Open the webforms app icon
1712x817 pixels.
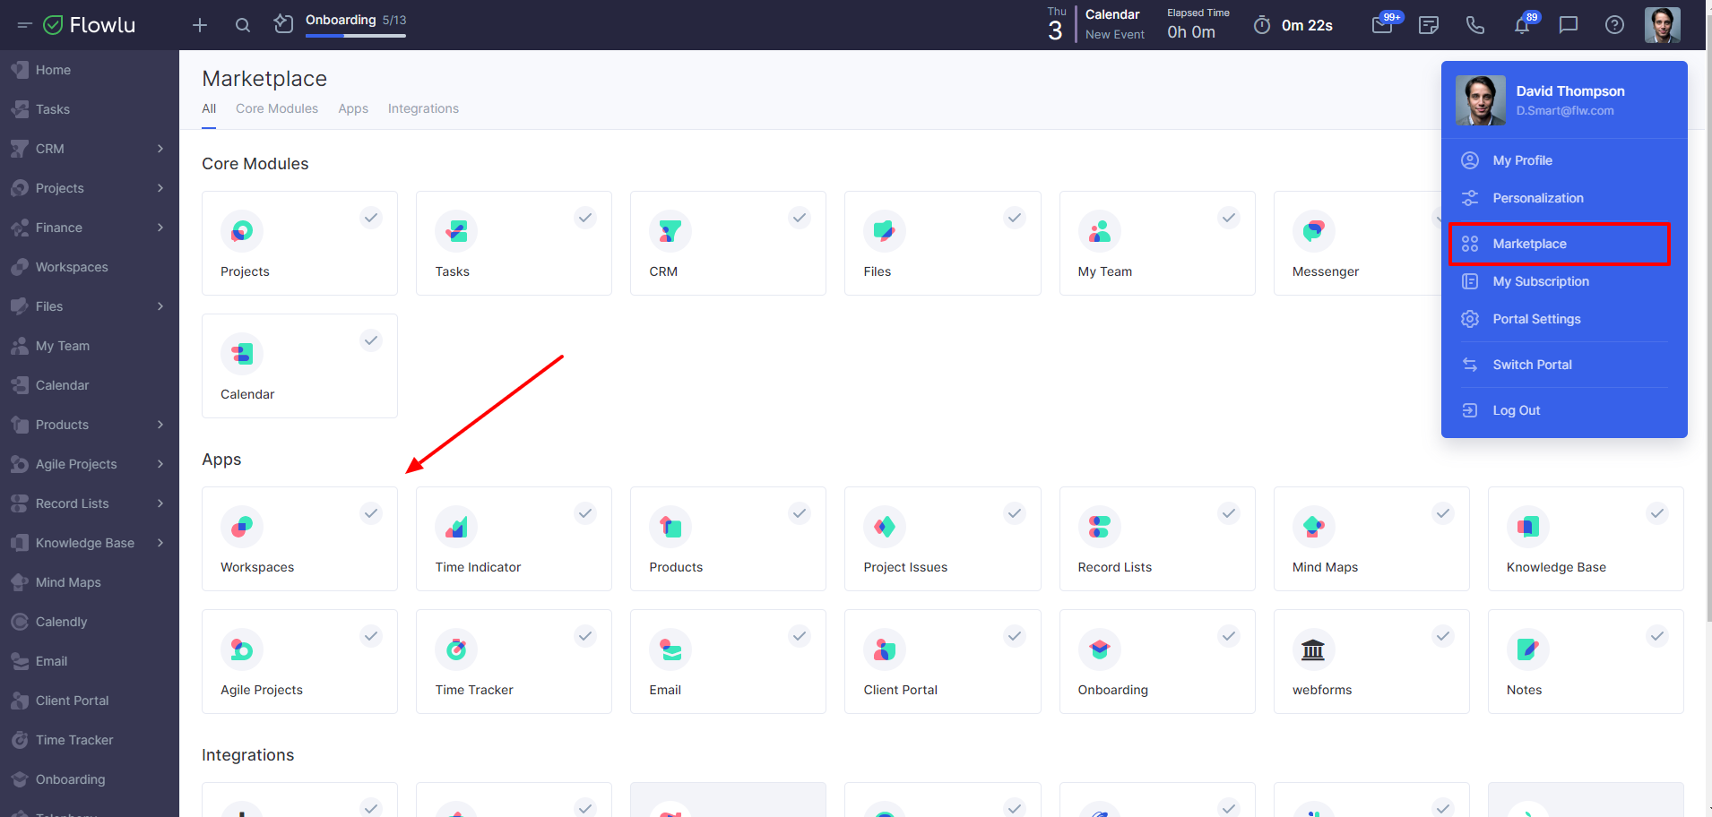tap(1314, 649)
